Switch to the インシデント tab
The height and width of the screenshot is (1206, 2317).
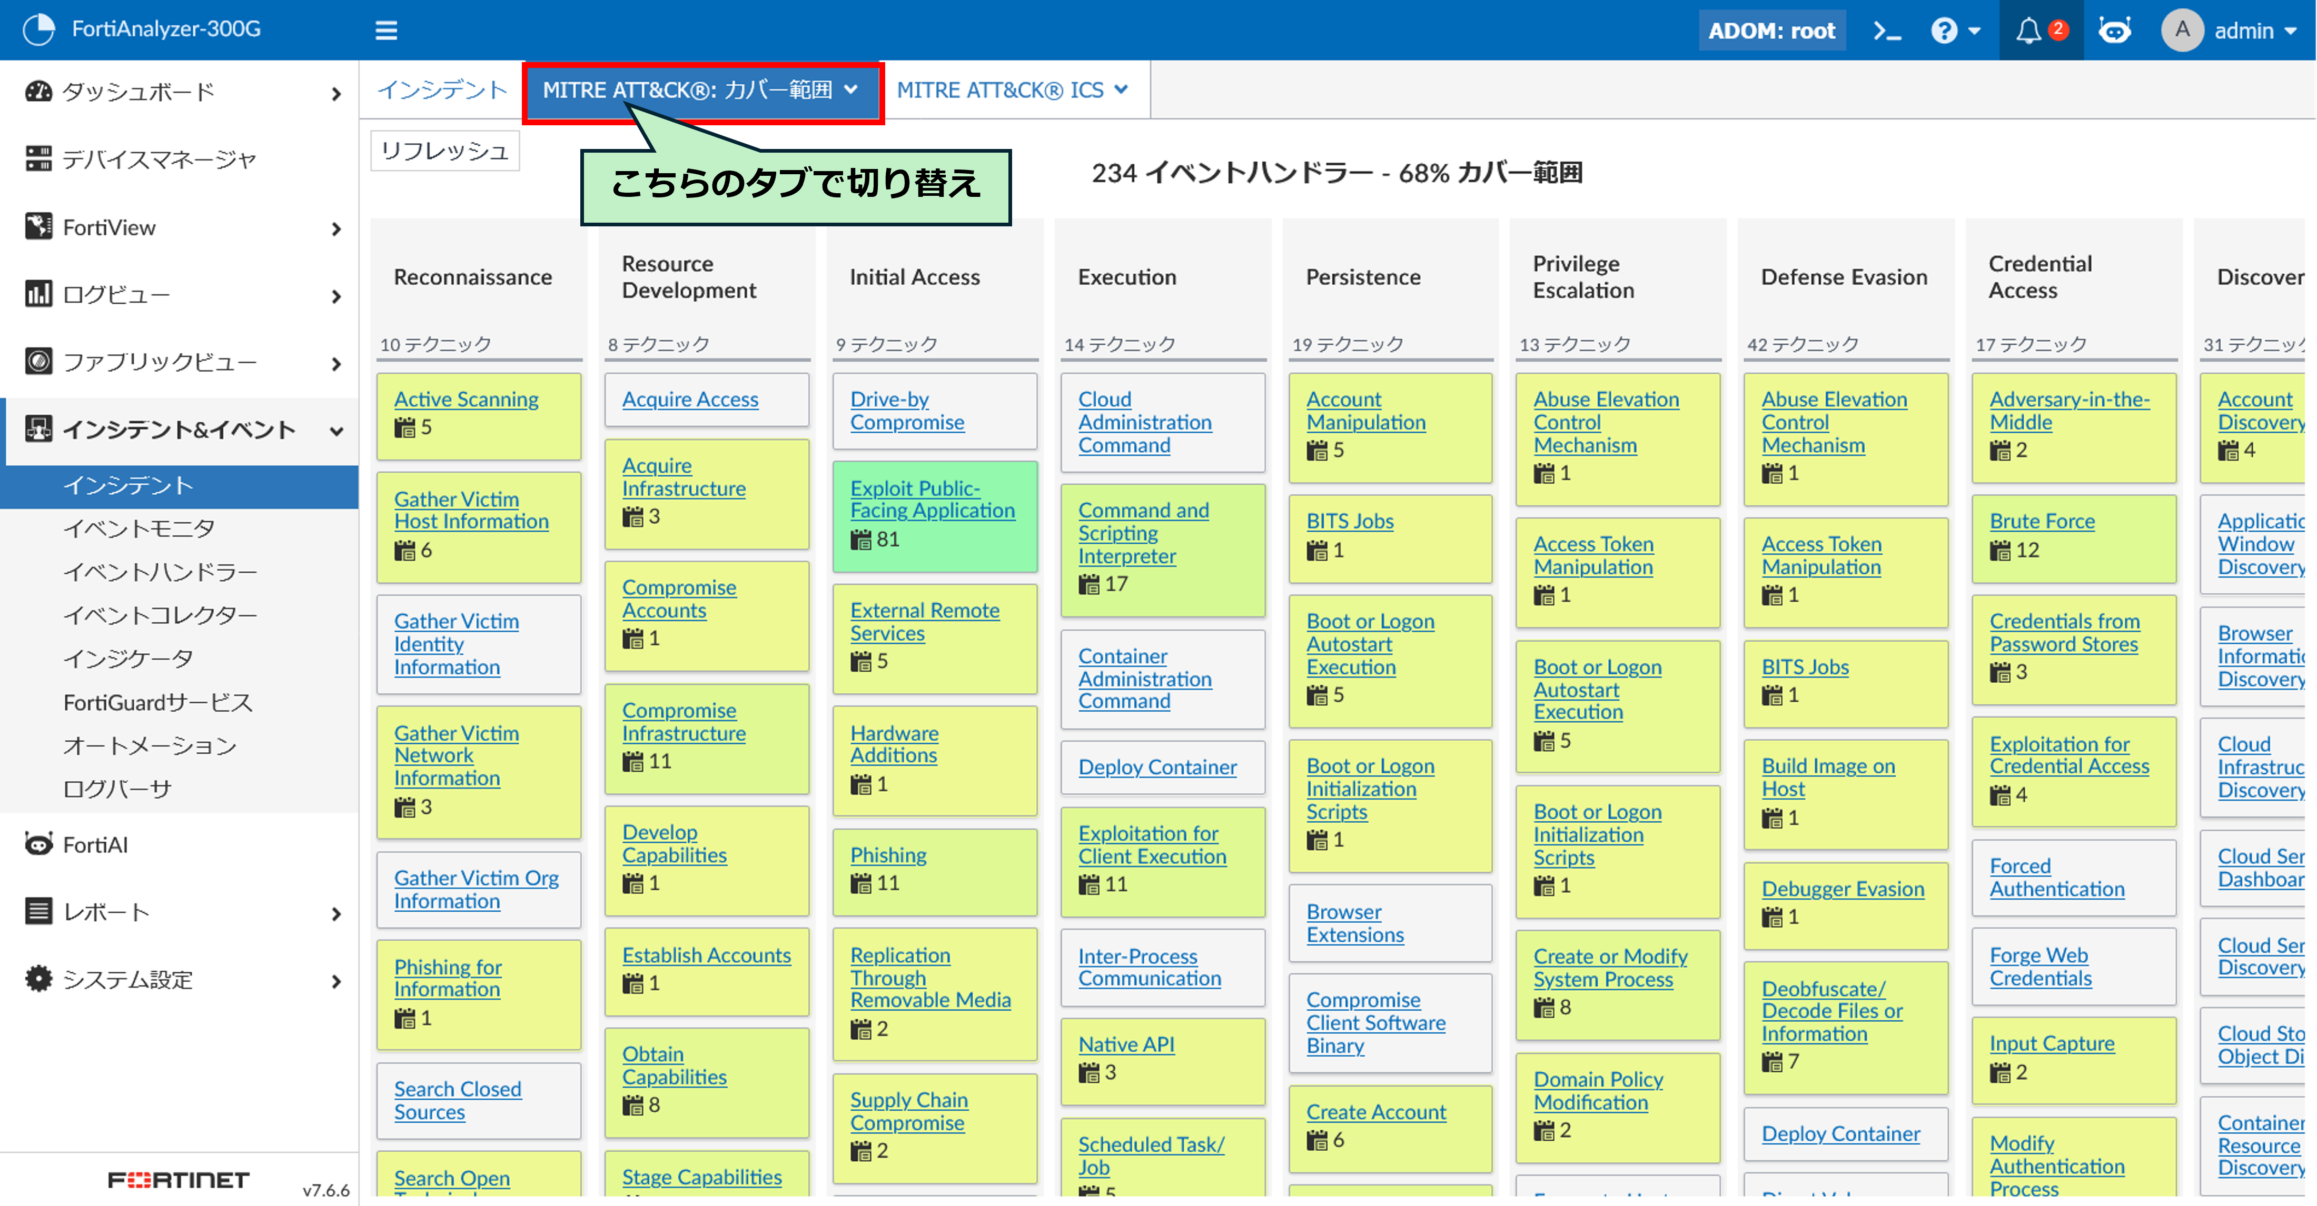click(x=442, y=90)
